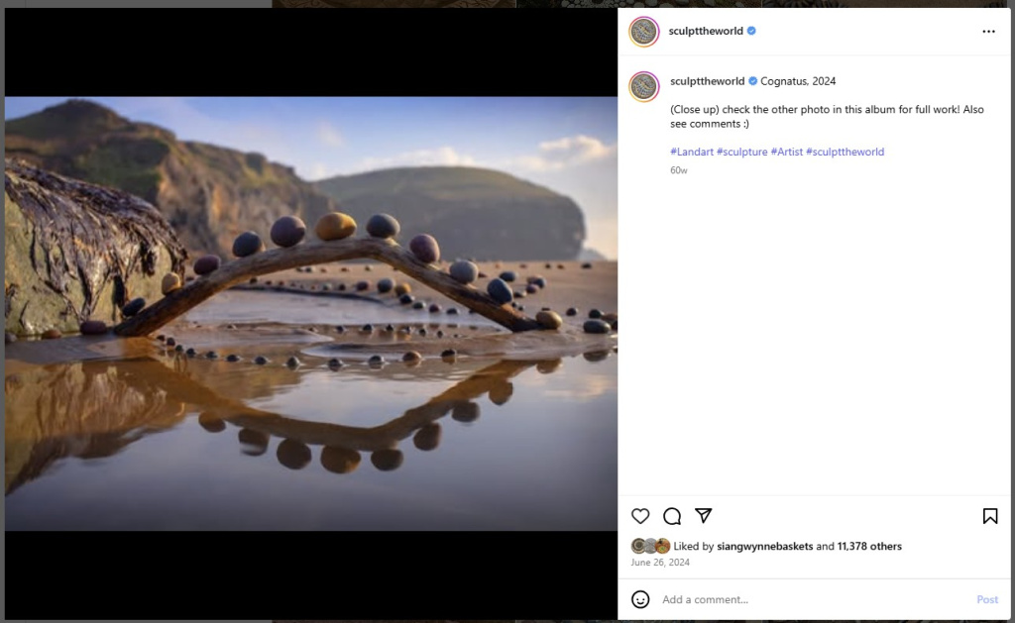Click the profile avatar in post header

[644, 32]
